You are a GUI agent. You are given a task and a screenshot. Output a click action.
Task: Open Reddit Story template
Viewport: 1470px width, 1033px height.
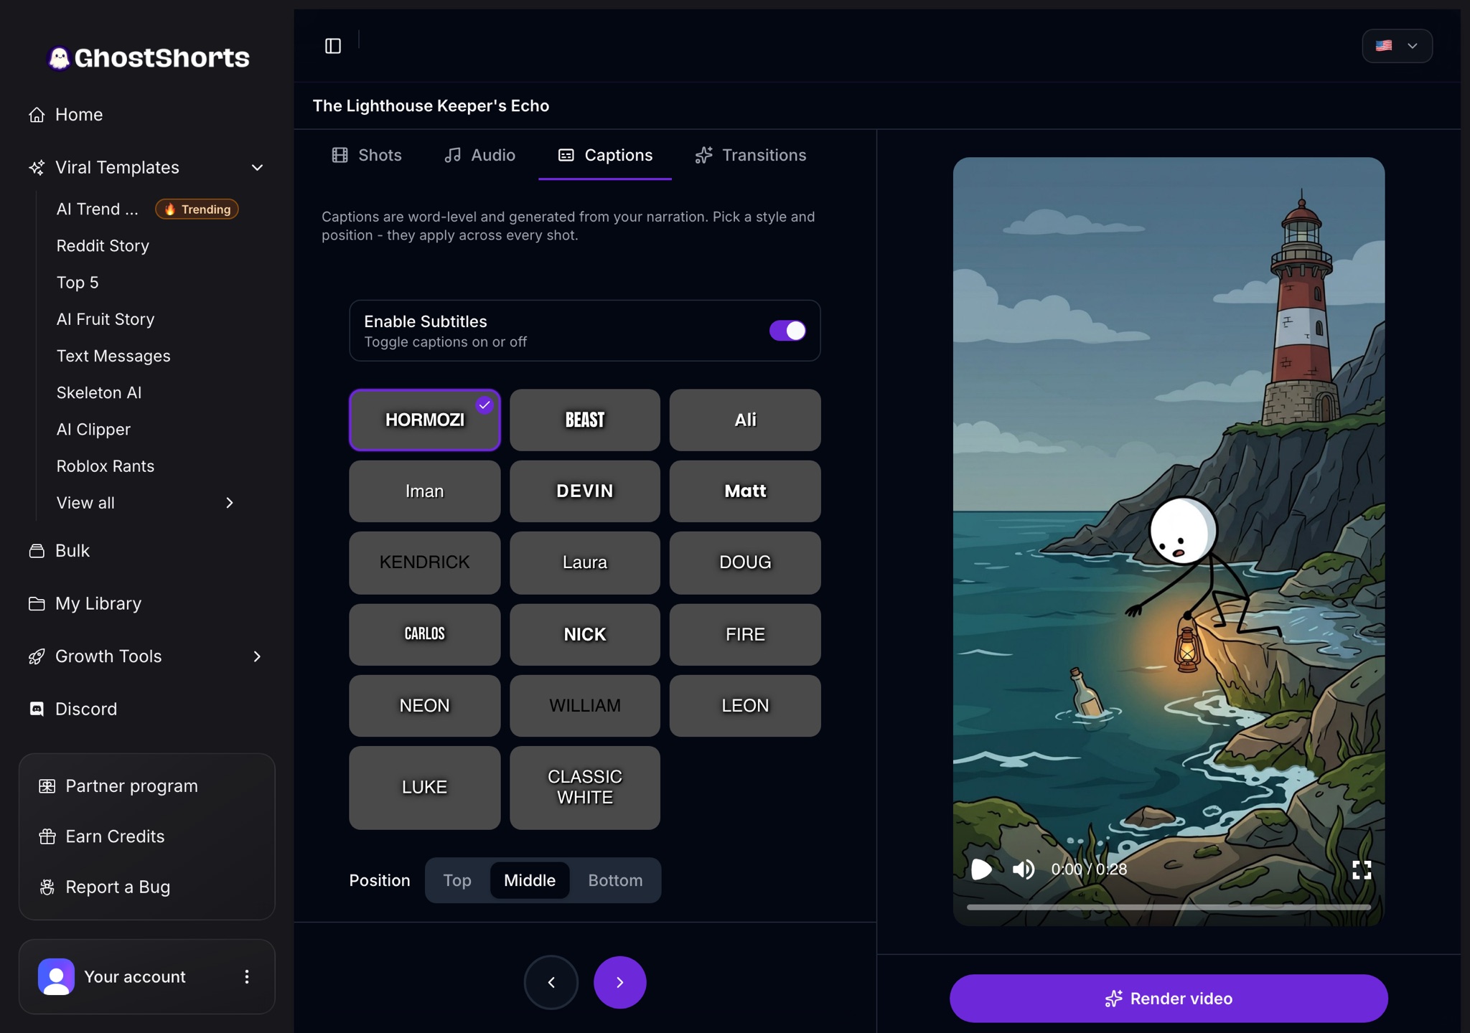coord(103,246)
